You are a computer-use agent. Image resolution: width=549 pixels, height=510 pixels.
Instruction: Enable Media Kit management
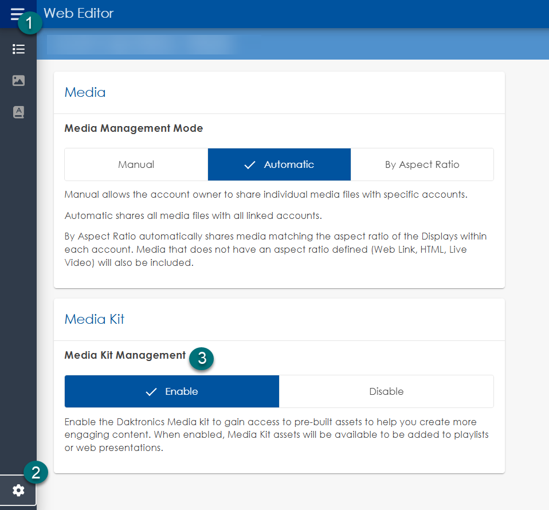click(x=172, y=391)
